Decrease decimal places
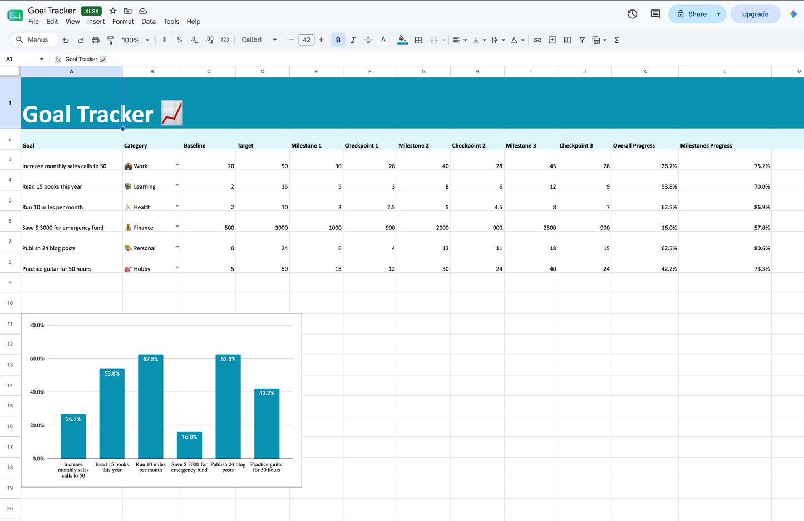Viewport: 804px width, 521px height. pyautogui.click(x=194, y=40)
